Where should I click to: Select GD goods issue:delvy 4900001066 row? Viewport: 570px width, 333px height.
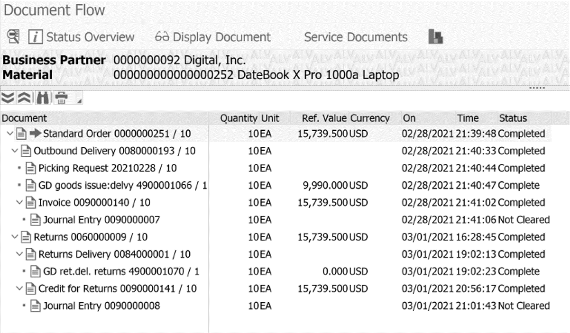276,186
